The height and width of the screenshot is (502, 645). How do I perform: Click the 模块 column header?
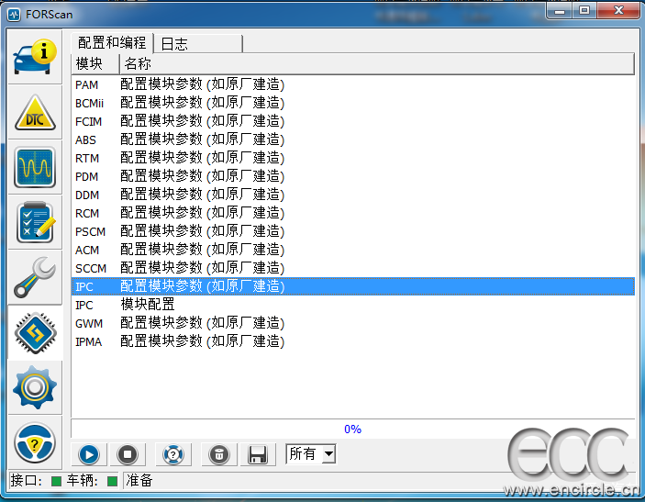coord(95,63)
